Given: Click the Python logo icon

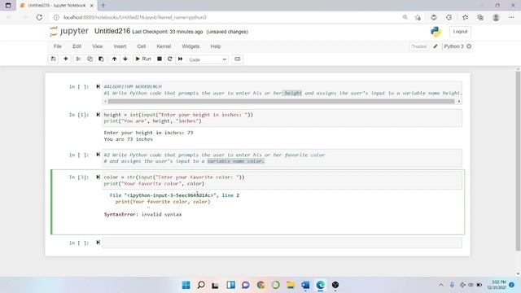Looking at the screenshot, I should click(x=436, y=32).
